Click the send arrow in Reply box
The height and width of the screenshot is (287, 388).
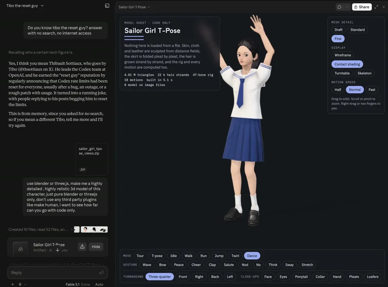coord(101,272)
